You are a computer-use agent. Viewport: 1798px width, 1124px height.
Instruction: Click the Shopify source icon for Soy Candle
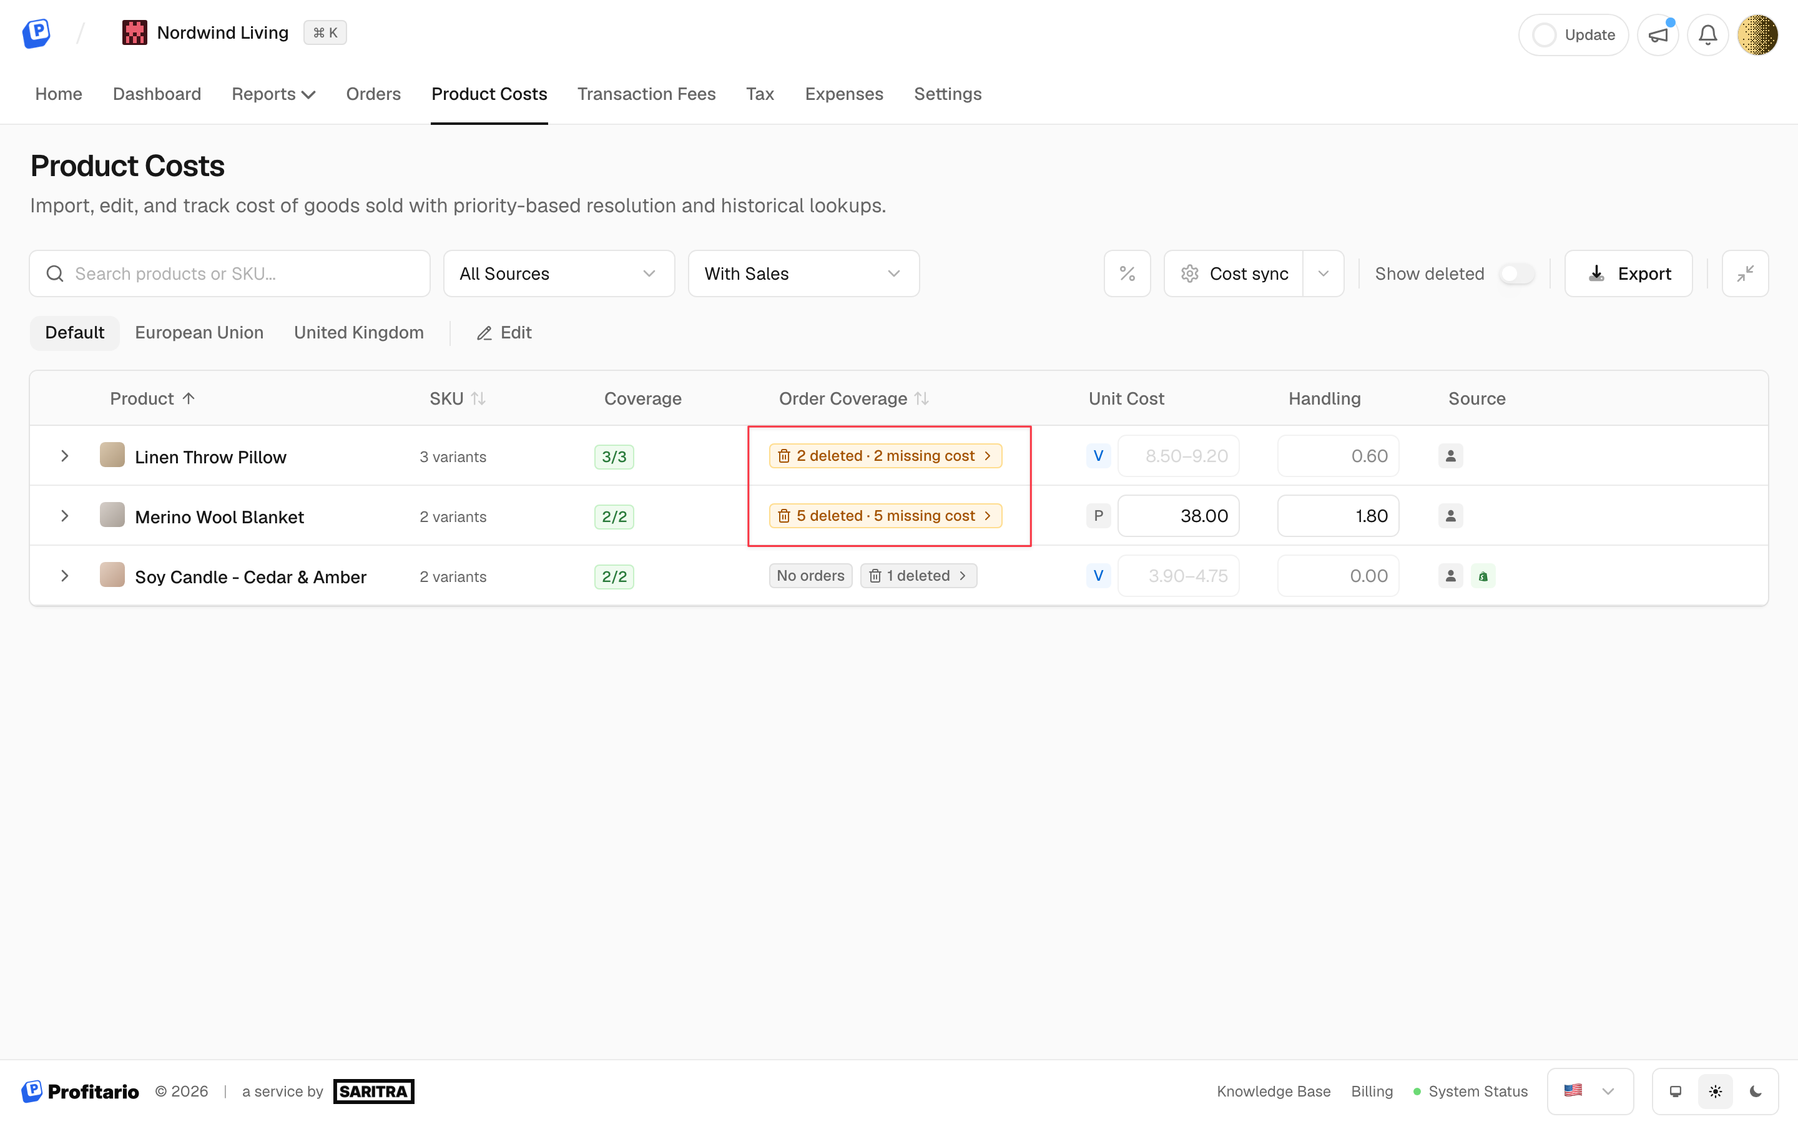[x=1483, y=576]
